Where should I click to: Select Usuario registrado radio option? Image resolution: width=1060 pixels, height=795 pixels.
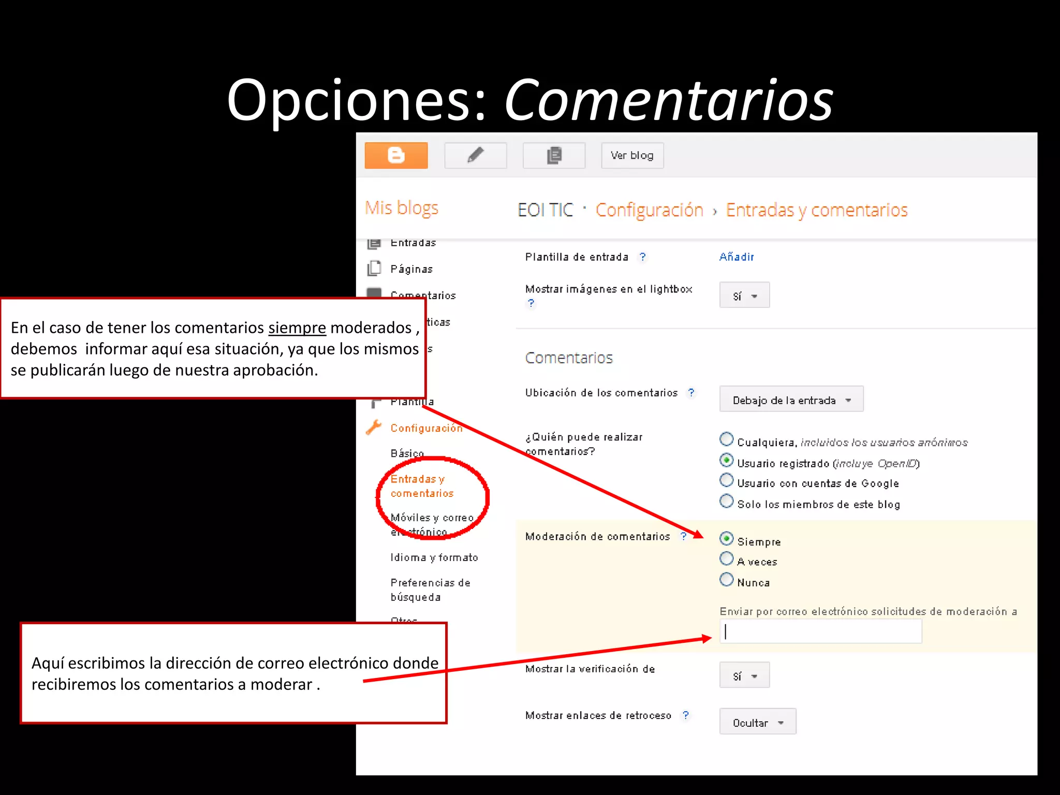pyautogui.click(x=727, y=460)
